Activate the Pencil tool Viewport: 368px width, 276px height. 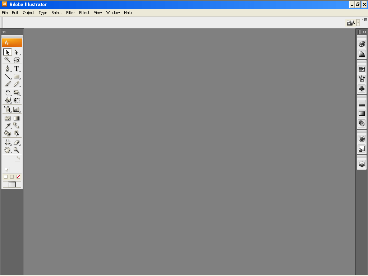(16, 84)
